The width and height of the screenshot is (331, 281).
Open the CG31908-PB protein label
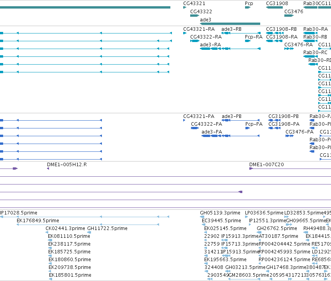[x=284, y=116]
